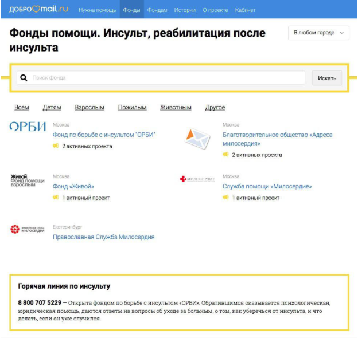Click megaphone icon under Фонд Живой
Screen dimensions: 358x338
coord(56,198)
